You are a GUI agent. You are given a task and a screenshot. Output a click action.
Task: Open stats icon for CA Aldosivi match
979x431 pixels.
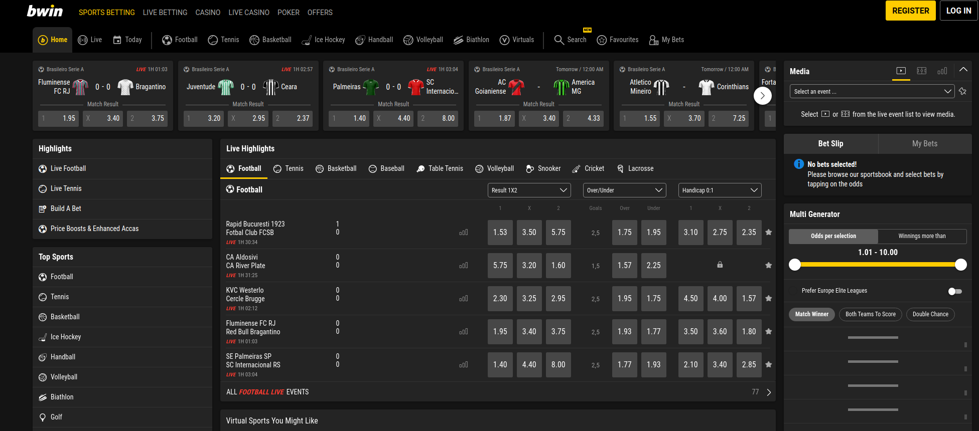coord(463,266)
